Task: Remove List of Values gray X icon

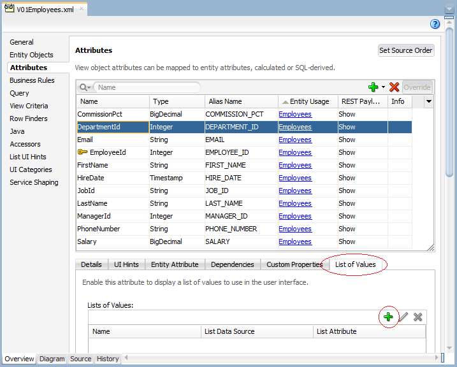Action: tap(417, 317)
